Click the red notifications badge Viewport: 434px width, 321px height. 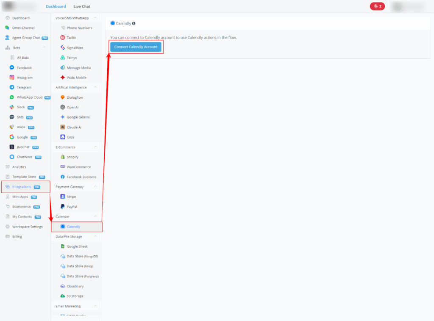click(377, 6)
